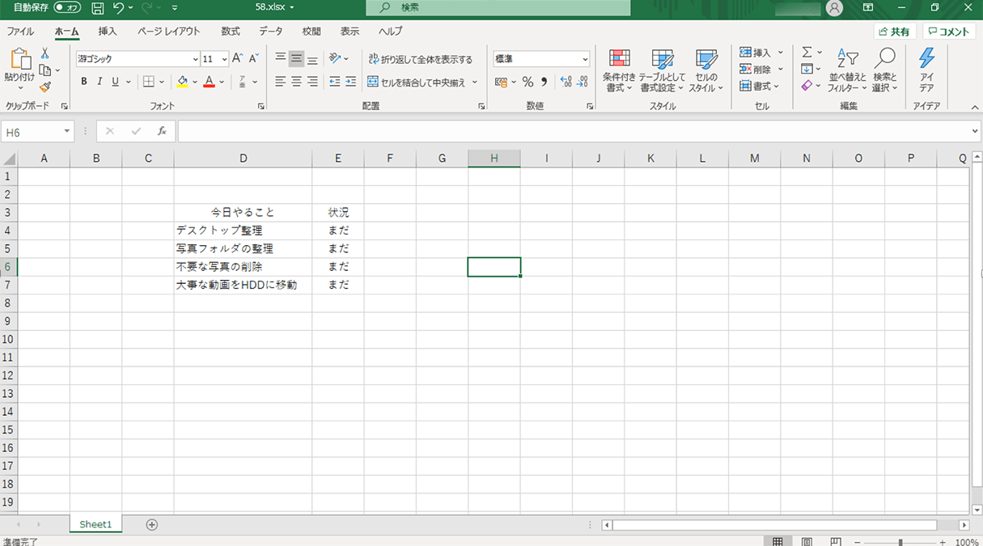Toggle 自動保存 autosave switch

tap(68, 7)
